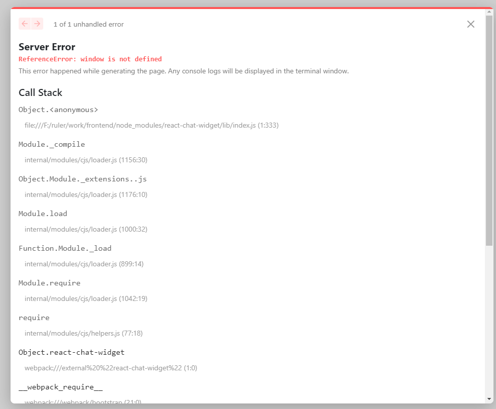Click the 'require' stack frame
The image size is (496, 409).
[x=34, y=318]
